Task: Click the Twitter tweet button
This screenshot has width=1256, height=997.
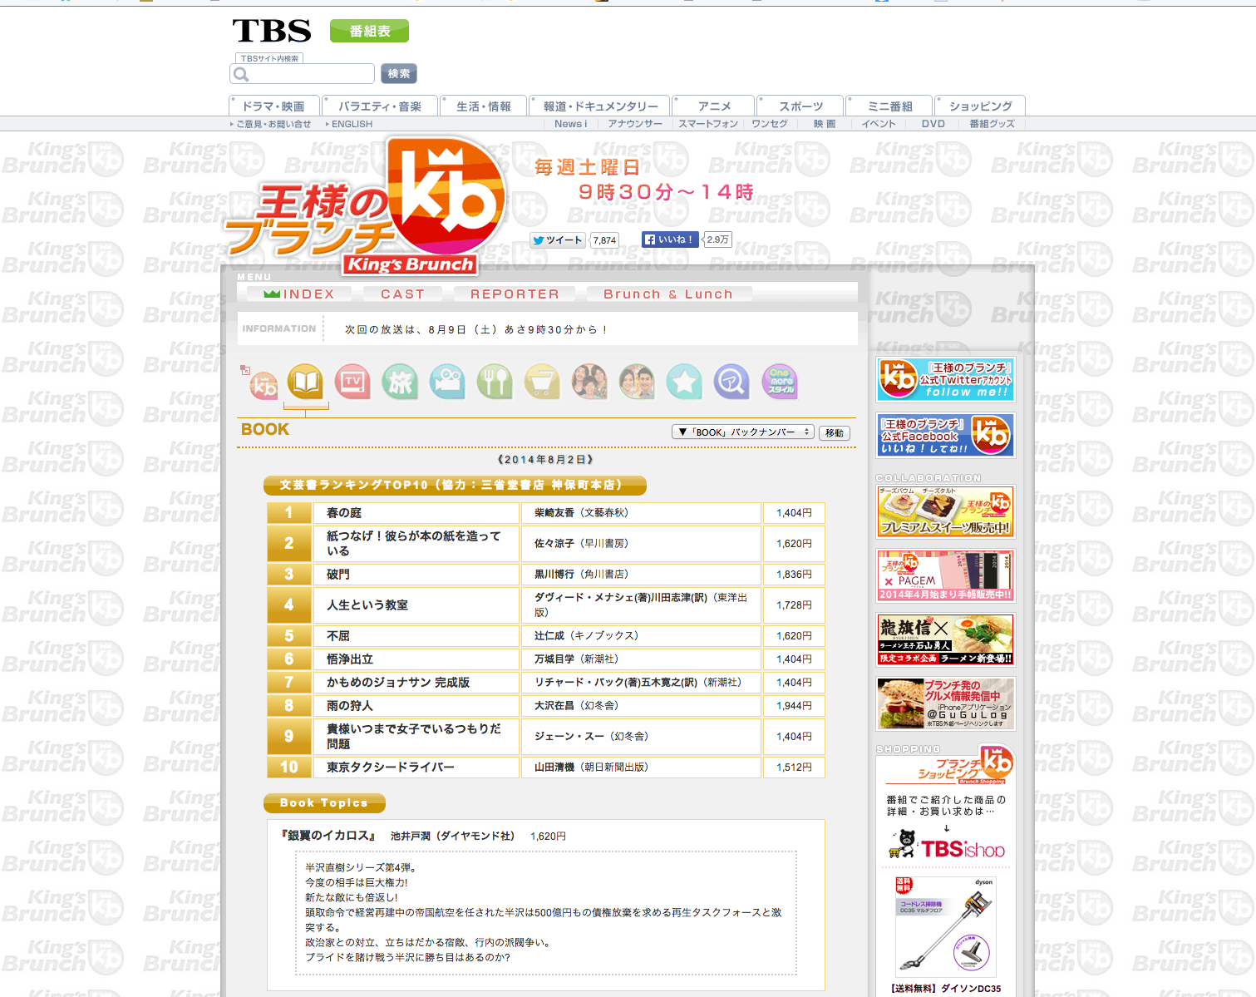Action: [558, 240]
